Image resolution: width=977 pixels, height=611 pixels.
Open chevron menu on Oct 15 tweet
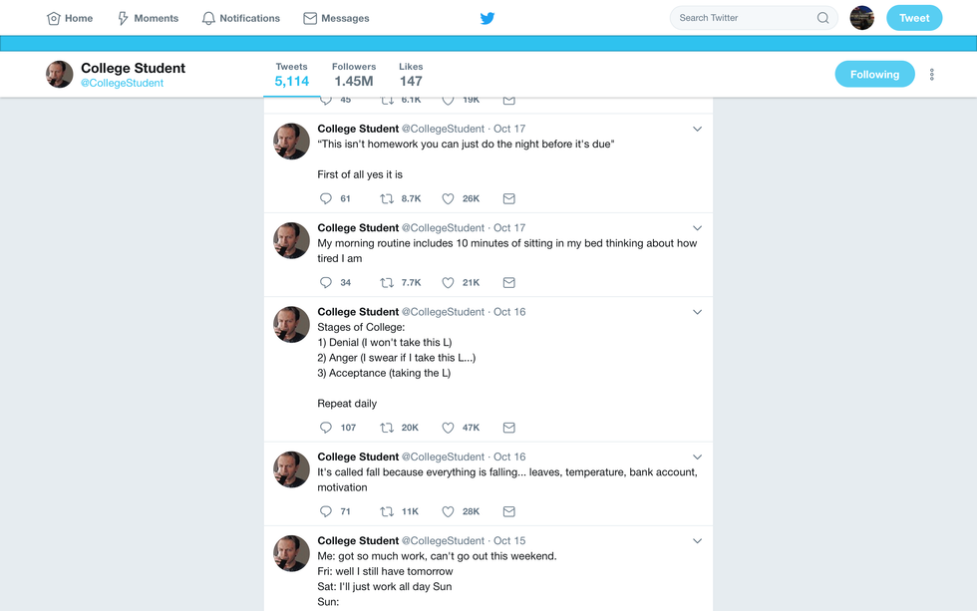pyautogui.click(x=697, y=541)
